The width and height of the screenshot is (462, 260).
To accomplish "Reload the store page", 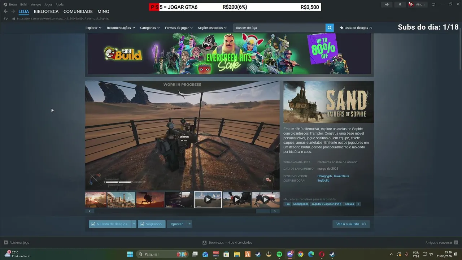I will click(5, 18).
